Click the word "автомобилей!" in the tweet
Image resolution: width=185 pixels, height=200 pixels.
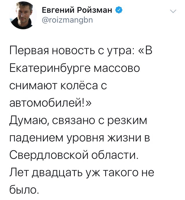[x=46, y=103]
